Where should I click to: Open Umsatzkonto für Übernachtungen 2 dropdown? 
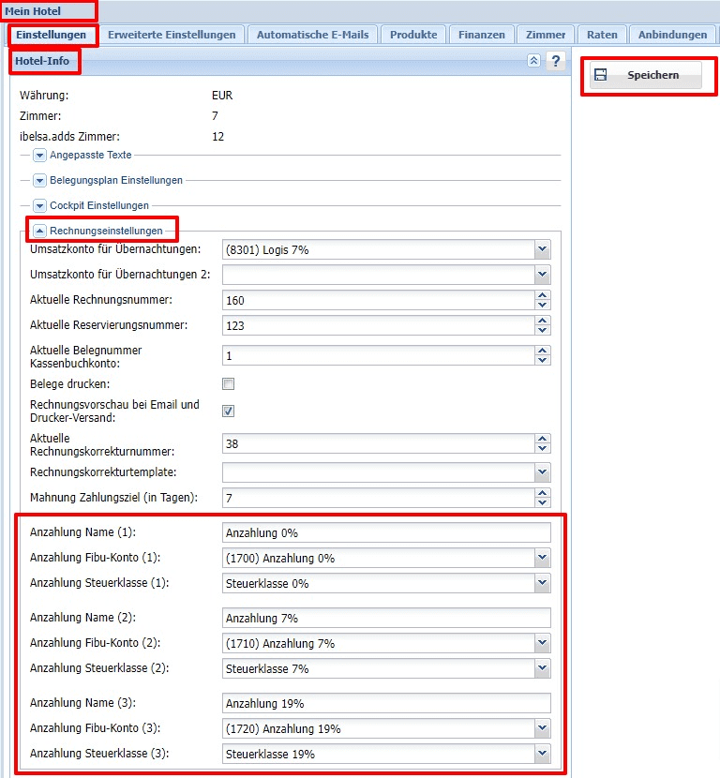click(x=542, y=275)
